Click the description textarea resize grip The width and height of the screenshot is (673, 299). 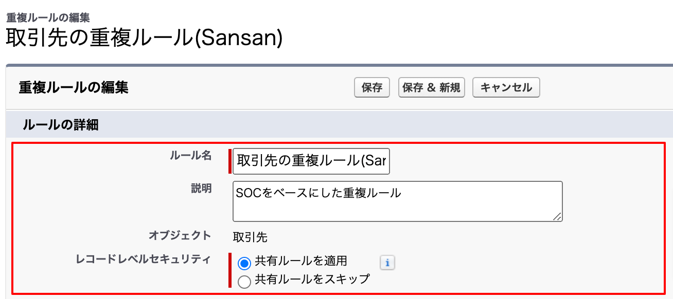tap(557, 217)
